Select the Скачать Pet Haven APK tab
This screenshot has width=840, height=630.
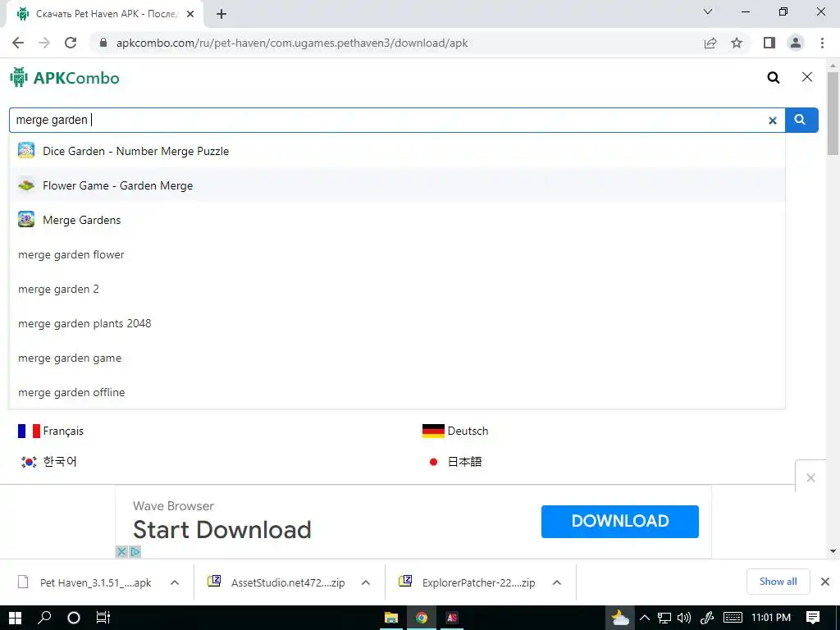[x=105, y=15]
